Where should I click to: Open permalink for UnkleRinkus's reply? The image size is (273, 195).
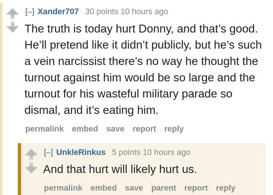[63, 188]
